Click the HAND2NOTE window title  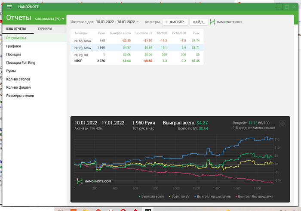pos(28,7)
